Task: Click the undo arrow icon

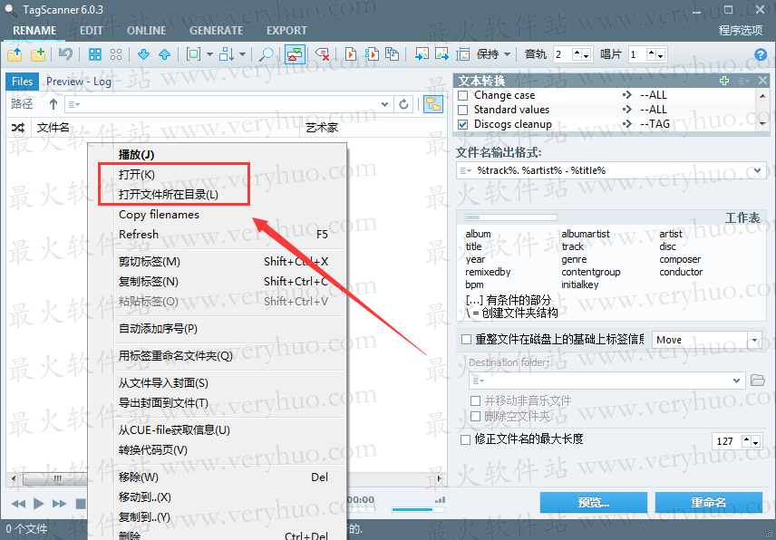Action: coord(65,53)
